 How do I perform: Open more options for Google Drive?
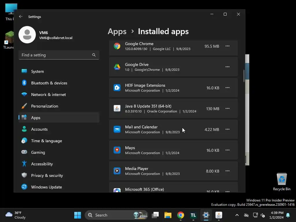[227, 67]
